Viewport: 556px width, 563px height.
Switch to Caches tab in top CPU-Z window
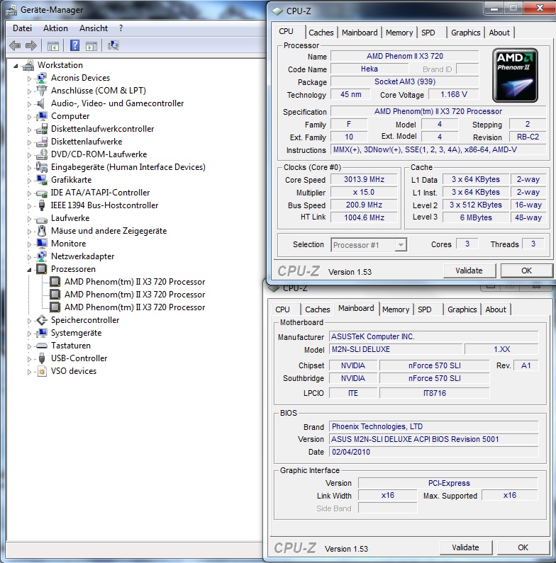321,33
